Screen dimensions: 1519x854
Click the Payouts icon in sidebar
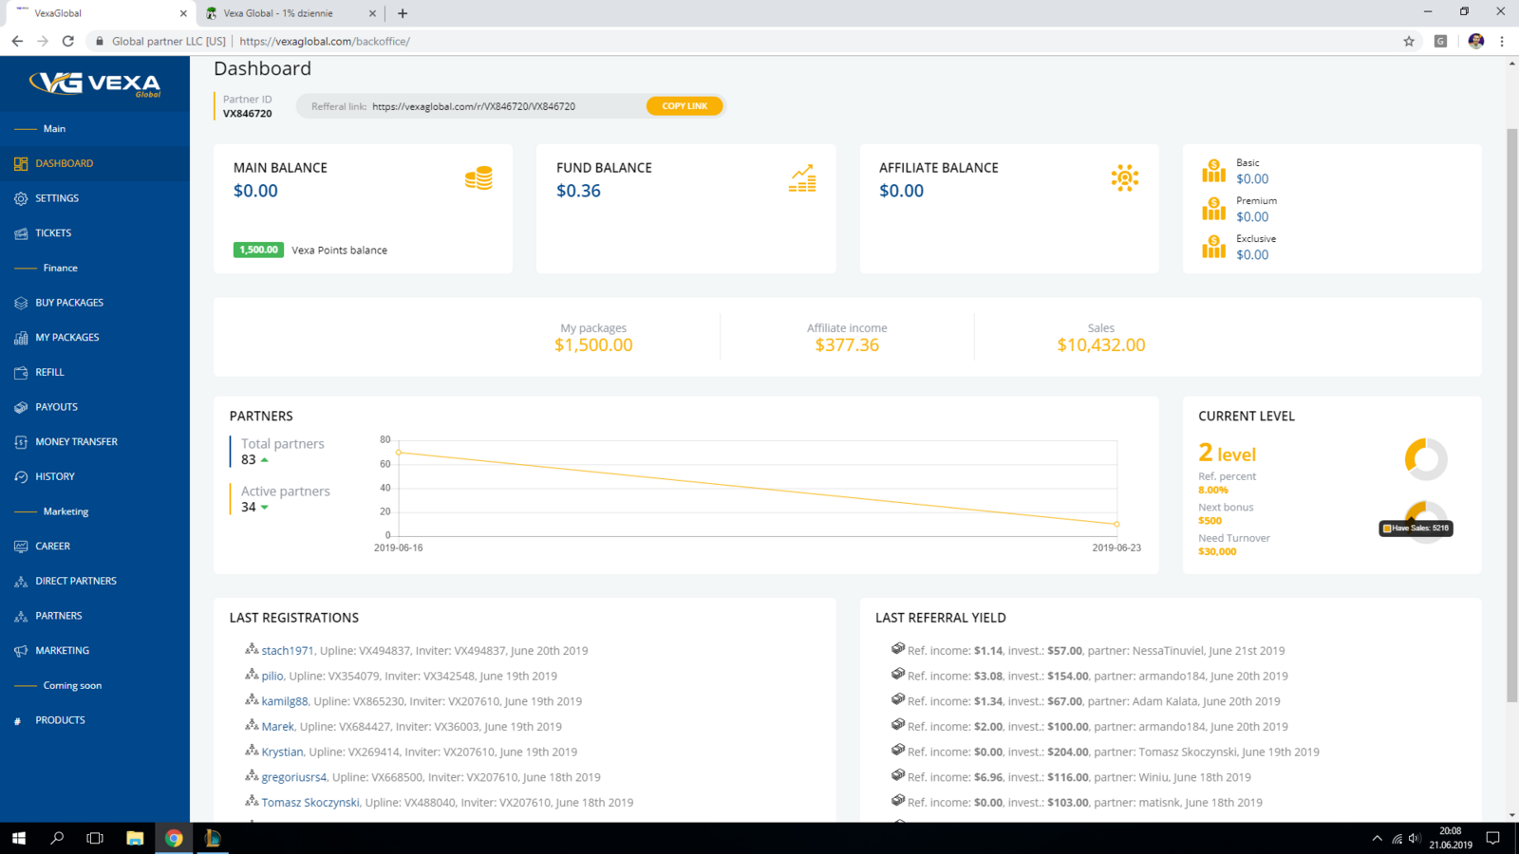[21, 407]
